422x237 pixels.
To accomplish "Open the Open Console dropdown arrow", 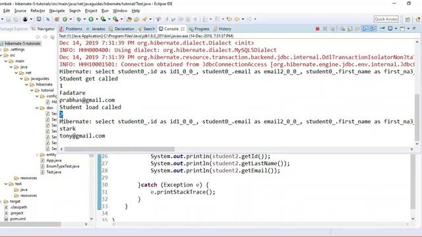I will (408, 29).
